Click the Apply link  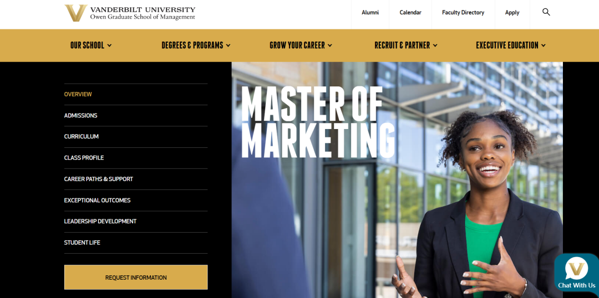pyautogui.click(x=512, y=13)
